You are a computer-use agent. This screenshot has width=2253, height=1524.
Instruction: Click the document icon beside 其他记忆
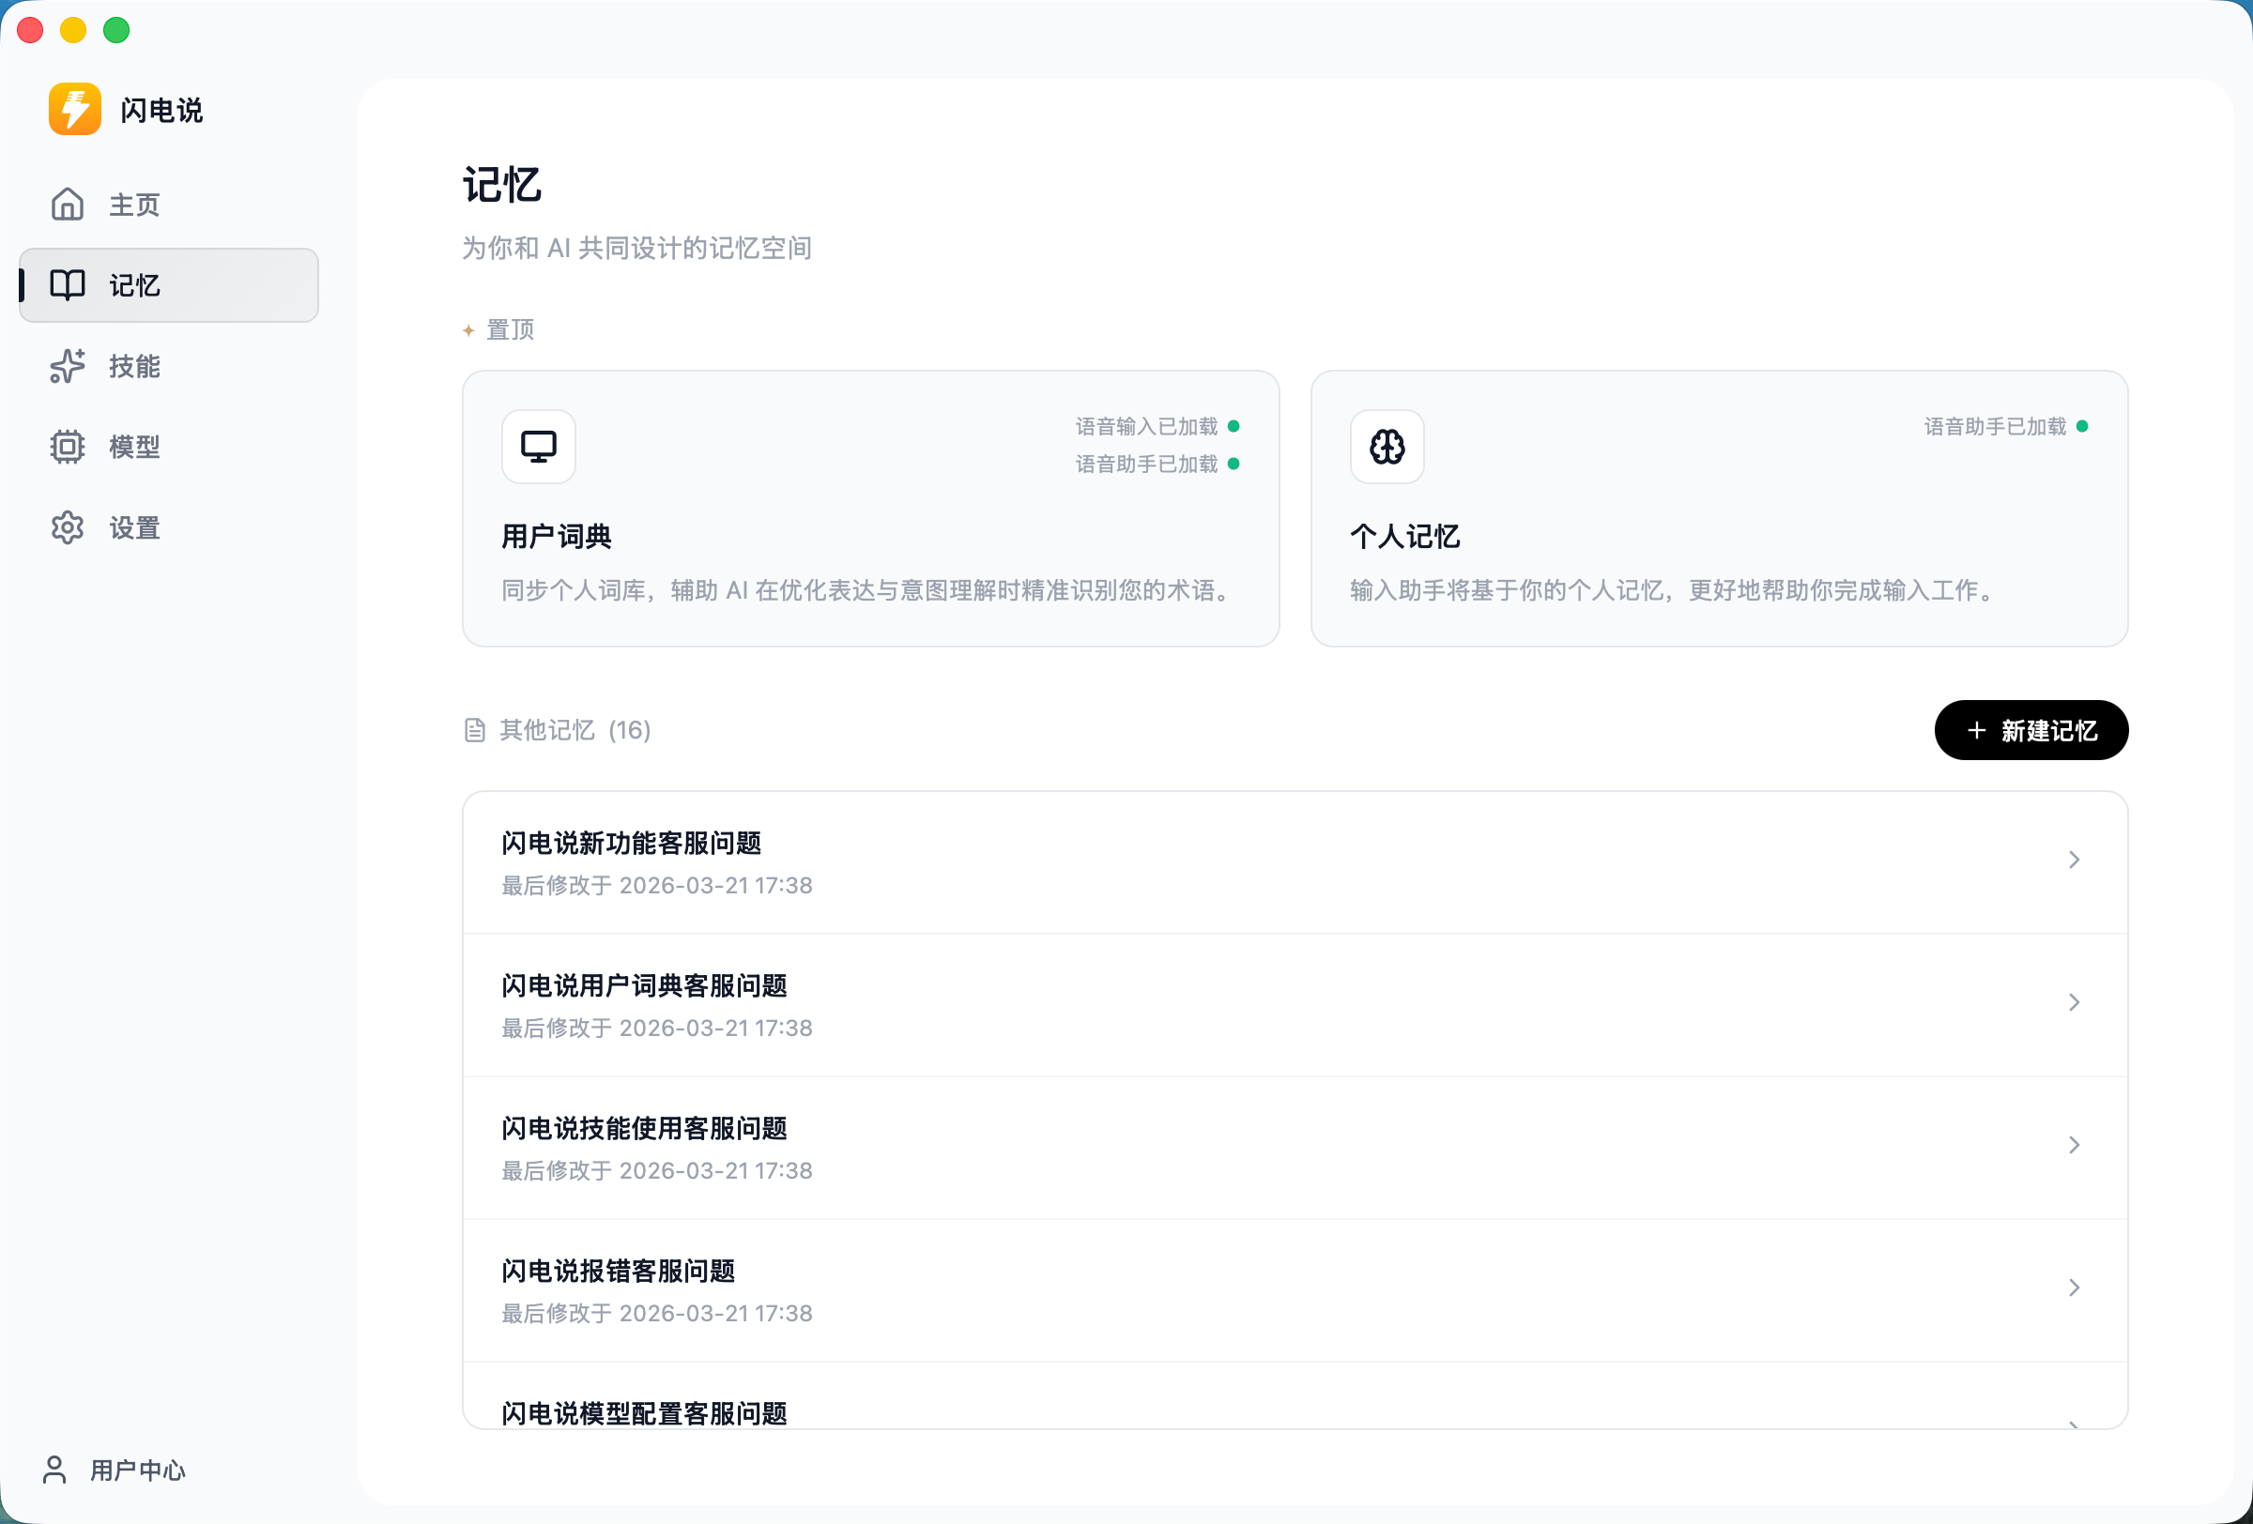tap(474, 730)
